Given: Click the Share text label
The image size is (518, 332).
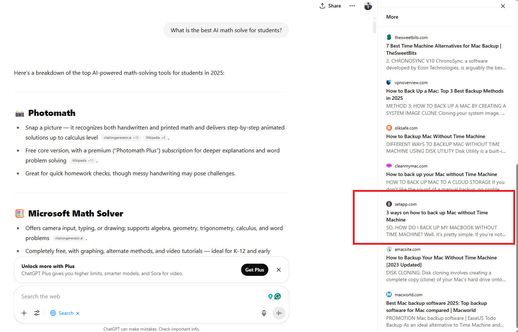Looking at the screenshot, I should click(335, 6).
